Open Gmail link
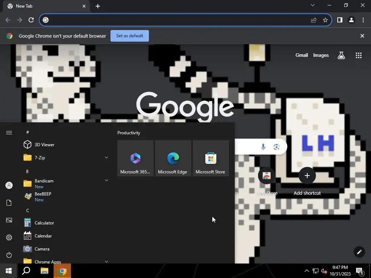 click(302, 55)
